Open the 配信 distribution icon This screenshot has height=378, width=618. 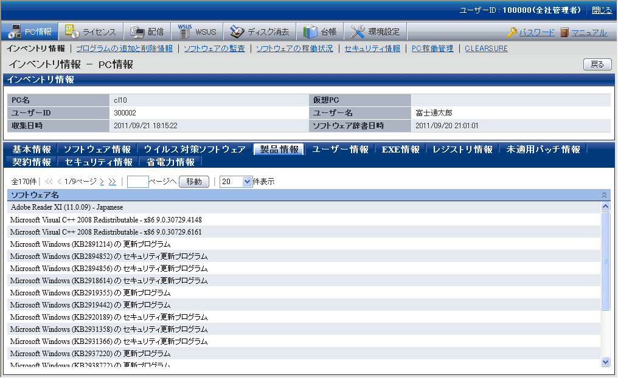point(137,32)
